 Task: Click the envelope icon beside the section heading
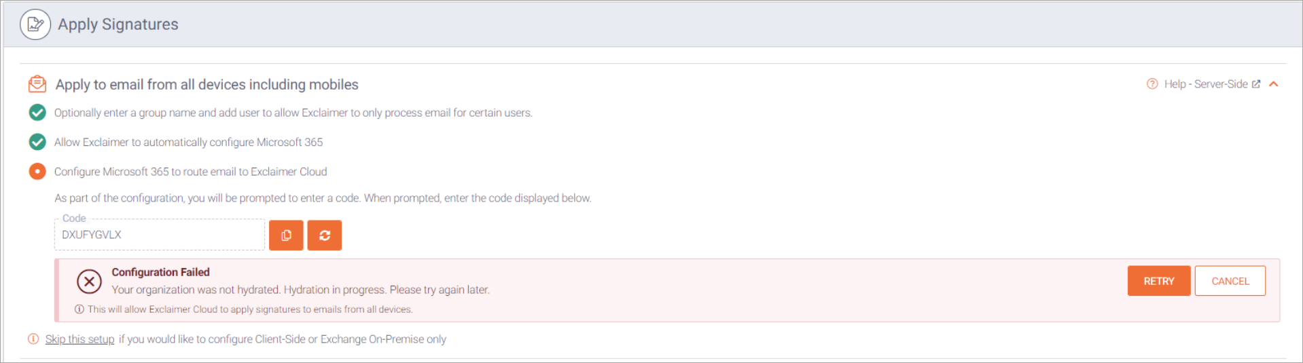tap(37, 84)
